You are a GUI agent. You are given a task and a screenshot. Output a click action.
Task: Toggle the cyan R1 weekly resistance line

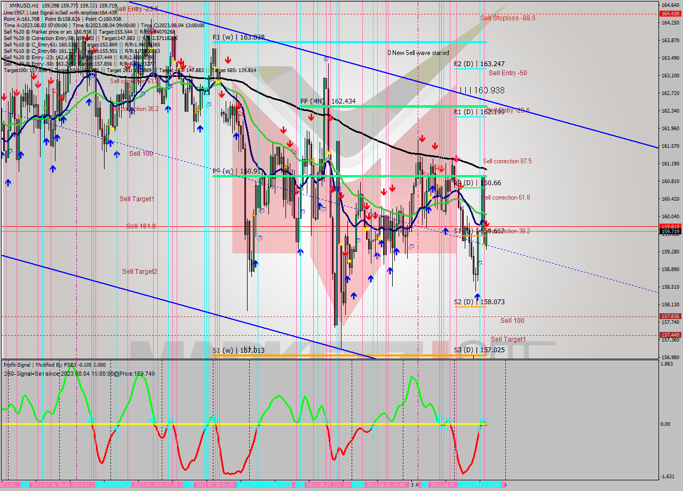point(347,42)
